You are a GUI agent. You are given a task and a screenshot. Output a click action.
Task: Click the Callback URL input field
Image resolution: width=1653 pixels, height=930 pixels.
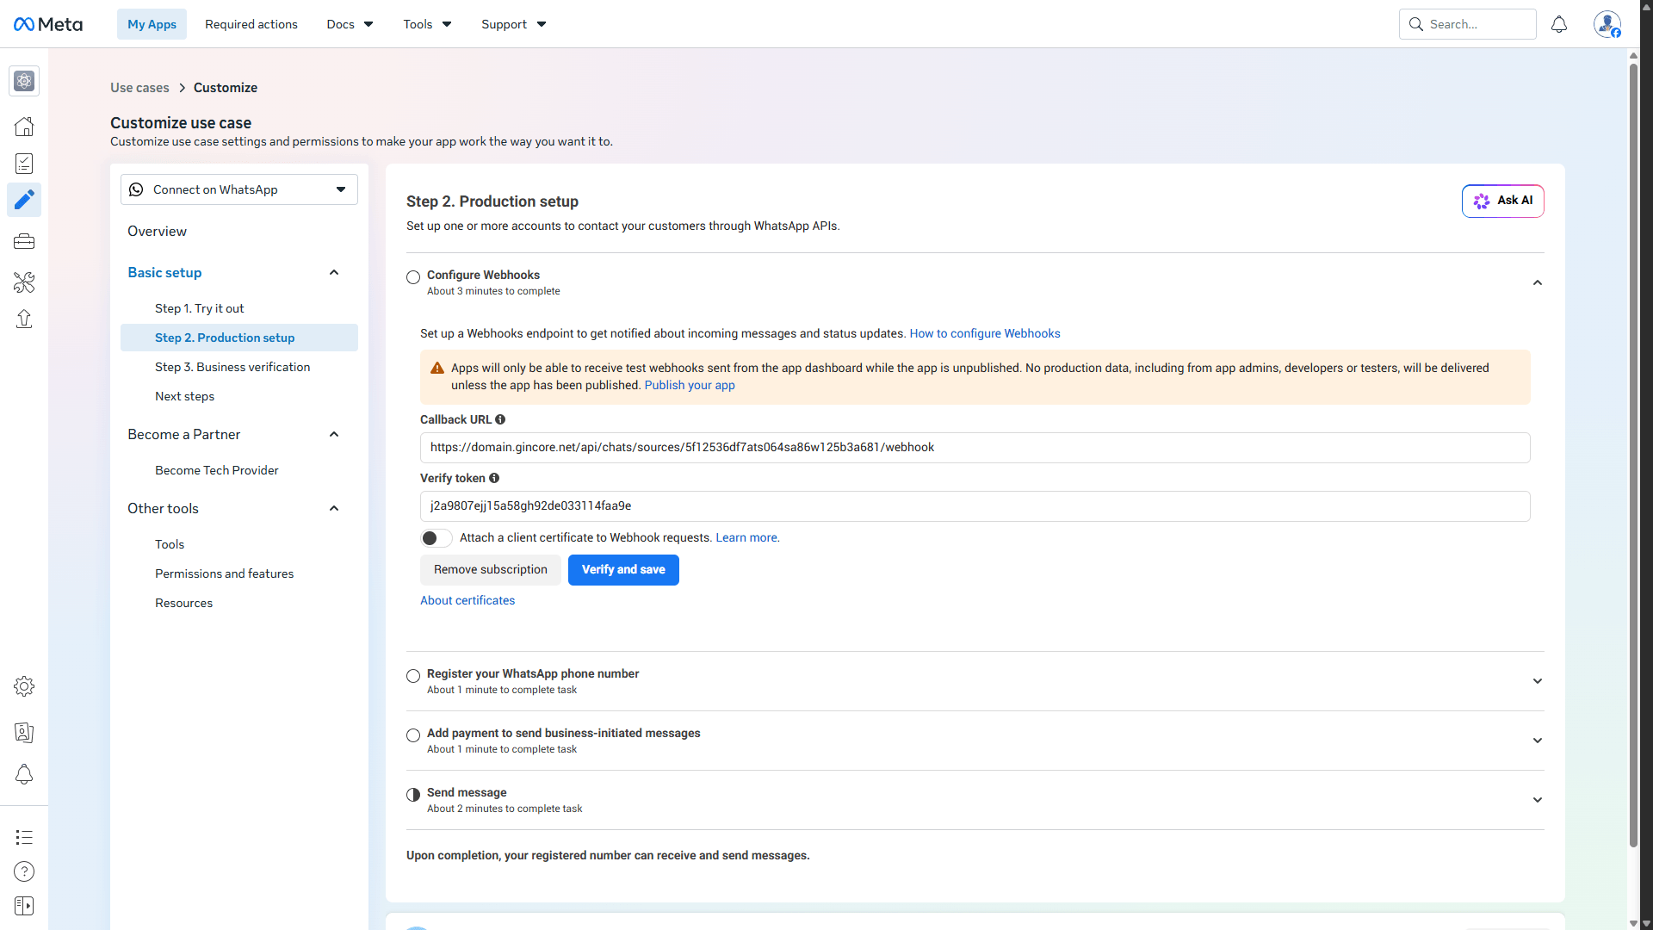975,448
